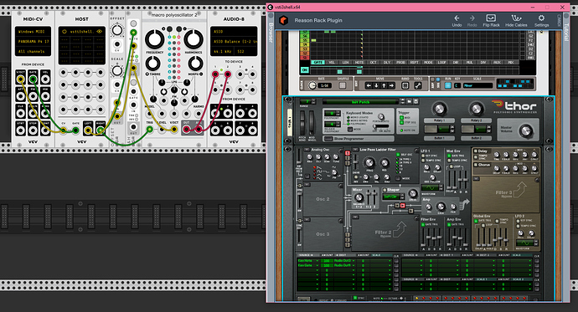Click the RAND dice button in sequencer
This screenshot has width=578, height=312.
405,85
